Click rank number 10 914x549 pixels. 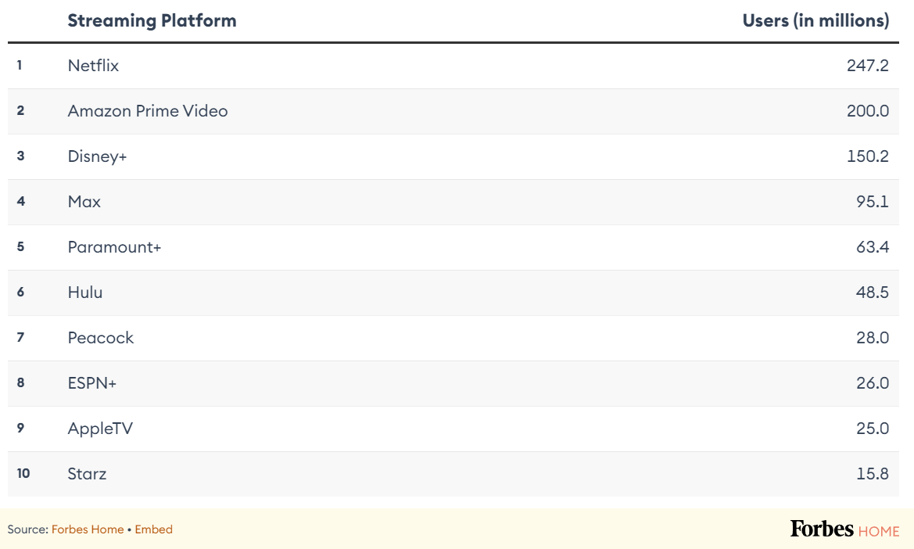pos(23,473)
